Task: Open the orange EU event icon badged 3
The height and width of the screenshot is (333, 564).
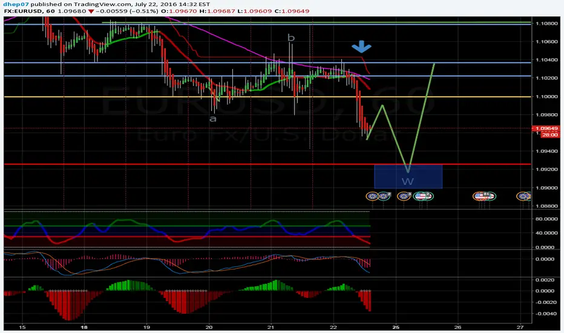Action: tap(404, 196)
